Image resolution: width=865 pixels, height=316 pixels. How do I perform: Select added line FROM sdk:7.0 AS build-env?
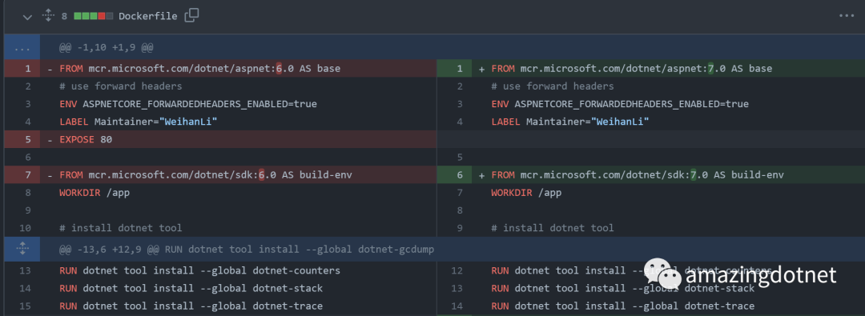pos(638,175)
